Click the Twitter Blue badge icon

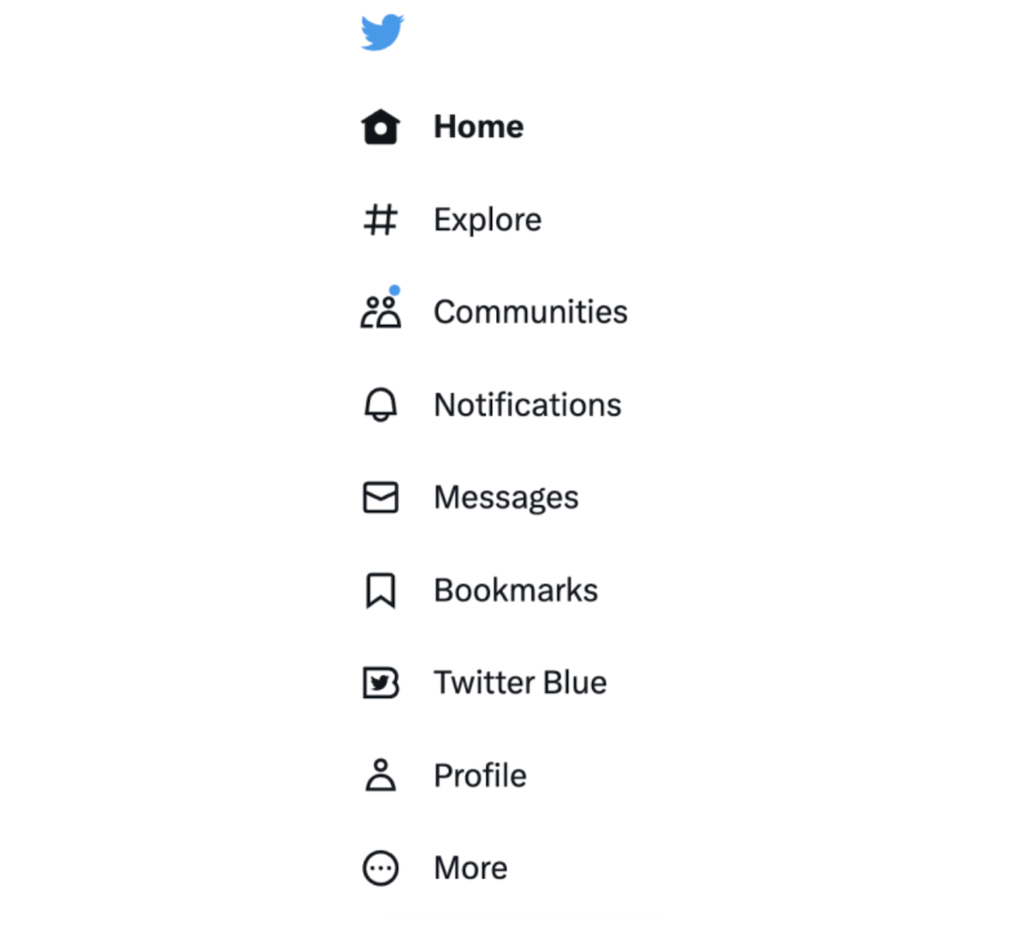pyautogui.click(x=381, y=683)
